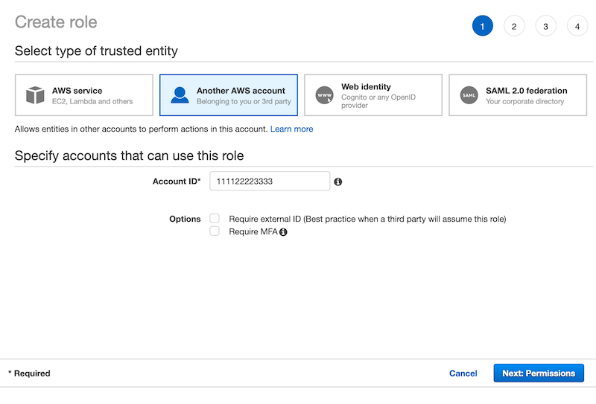Jump to step 4 indicator
The width and height of the screenshot is (596, 404).
(577, 26)
